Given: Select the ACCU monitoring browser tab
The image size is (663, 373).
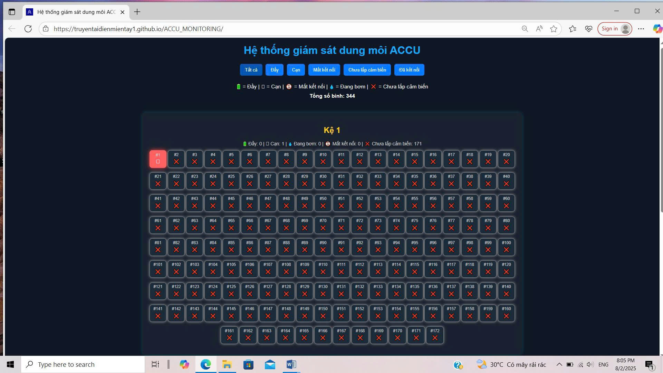Looking at the screenshot, I should [x=76, y=12].
